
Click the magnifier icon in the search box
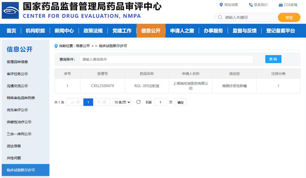pyautogui.click(x=220, y=17)
